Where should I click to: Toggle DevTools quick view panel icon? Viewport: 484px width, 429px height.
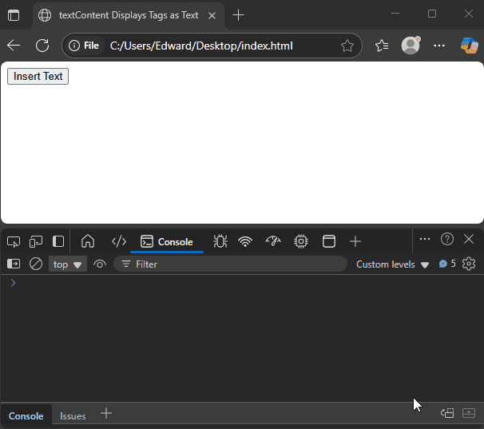[x=58, y=241]
